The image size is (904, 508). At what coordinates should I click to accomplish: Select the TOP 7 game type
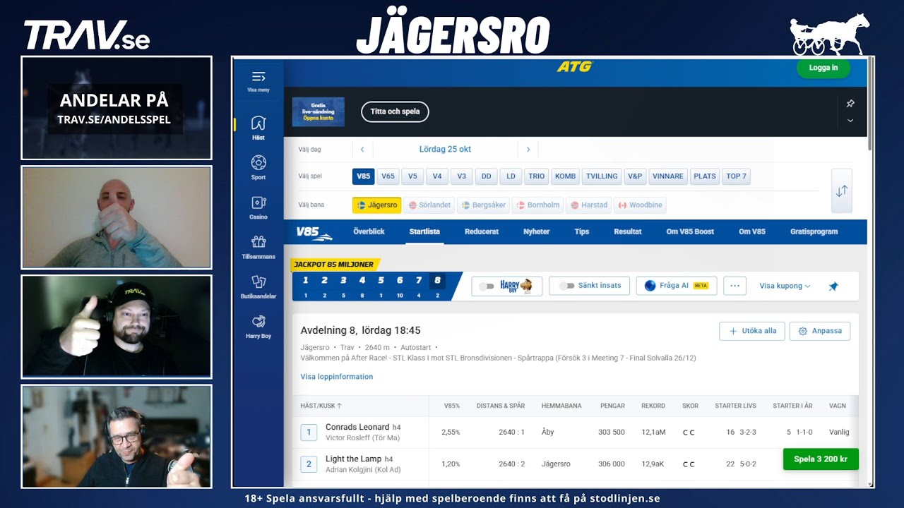pyautogui.click(x=737, y=176)
